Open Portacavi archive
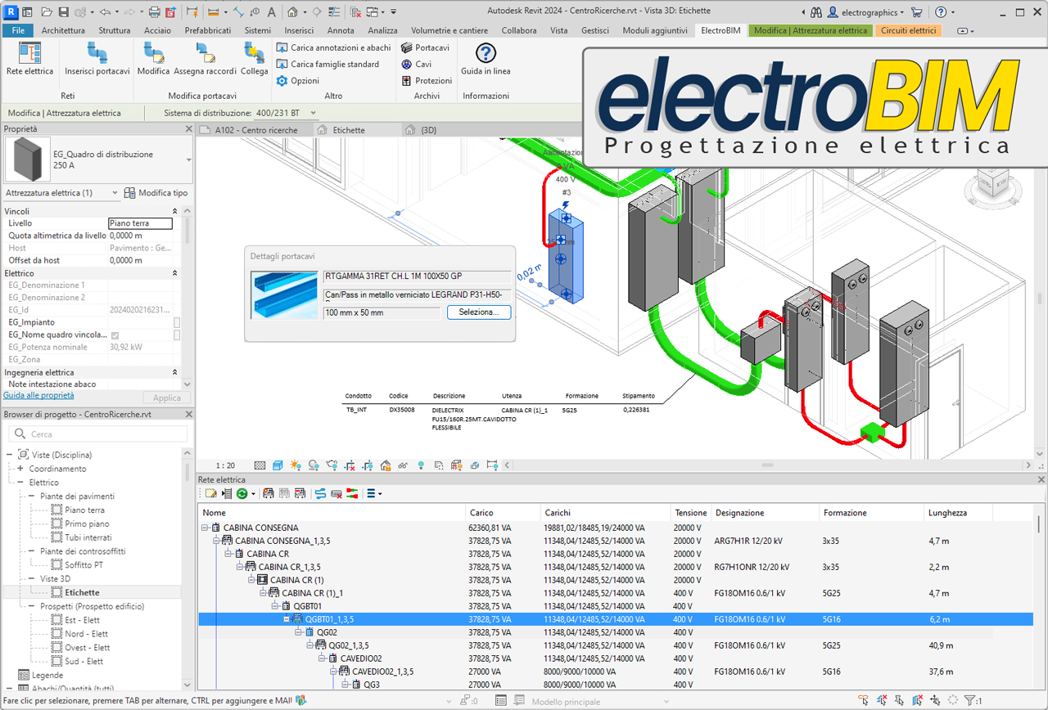The width and height of the screenshot is (1048, 710). (x=425, y=47)
